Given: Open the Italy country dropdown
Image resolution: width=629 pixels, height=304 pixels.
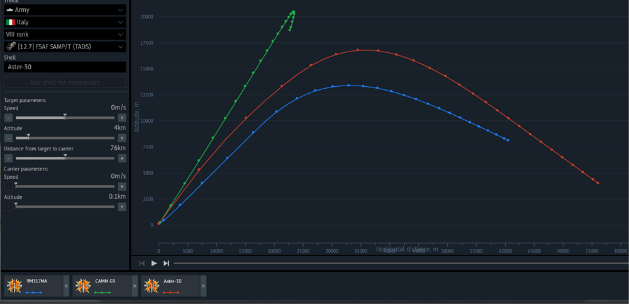Looking at the screenshot, I should (65, 22).
